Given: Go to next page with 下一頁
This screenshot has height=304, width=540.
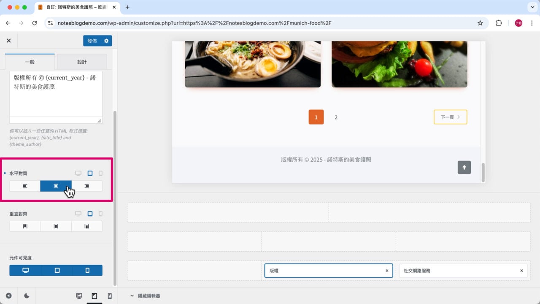Looking at the screenshot, I should click(x=450, y=117).
